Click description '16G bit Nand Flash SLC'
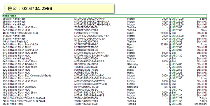 tap(16, 96)
